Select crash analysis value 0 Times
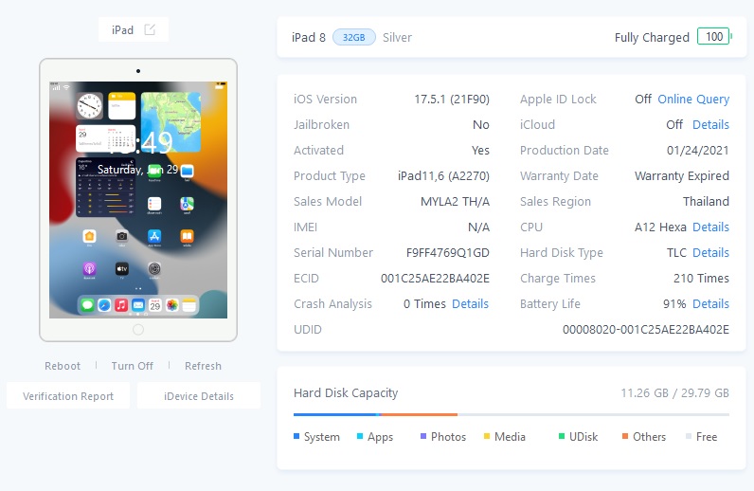 coord(424,303)
